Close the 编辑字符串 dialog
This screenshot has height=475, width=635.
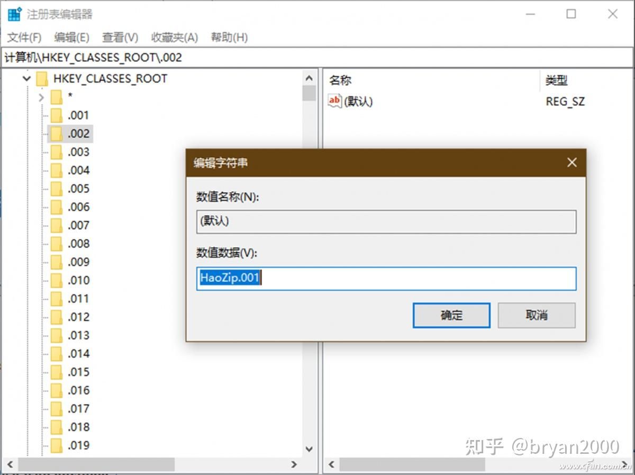click(572, 163)
